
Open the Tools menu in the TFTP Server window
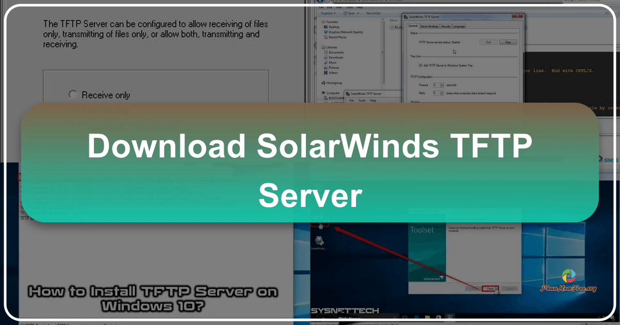[x=362, y=101]
